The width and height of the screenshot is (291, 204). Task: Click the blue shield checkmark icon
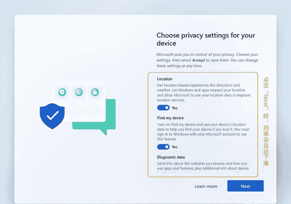click(52, 116)
